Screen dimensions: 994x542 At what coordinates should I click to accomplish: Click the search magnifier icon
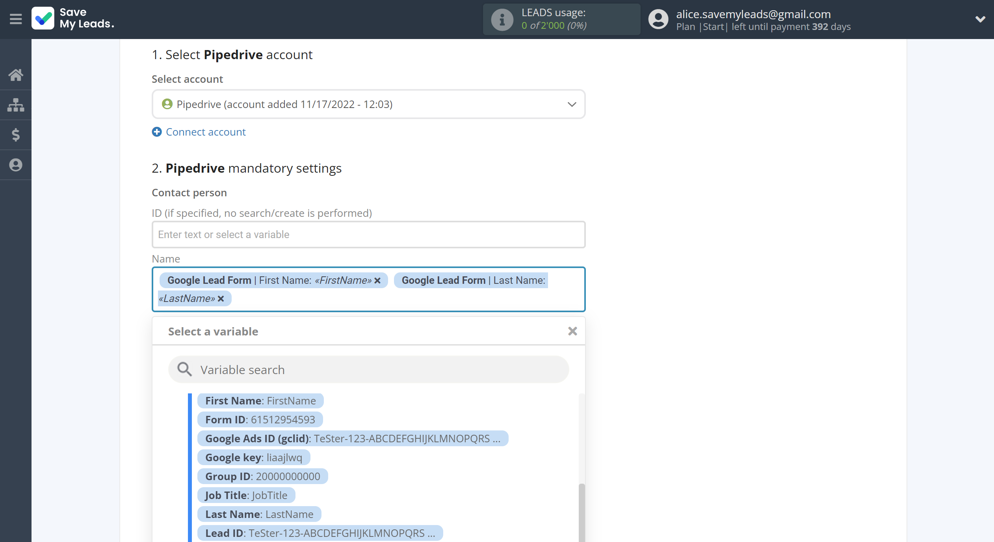coord(184,369)
